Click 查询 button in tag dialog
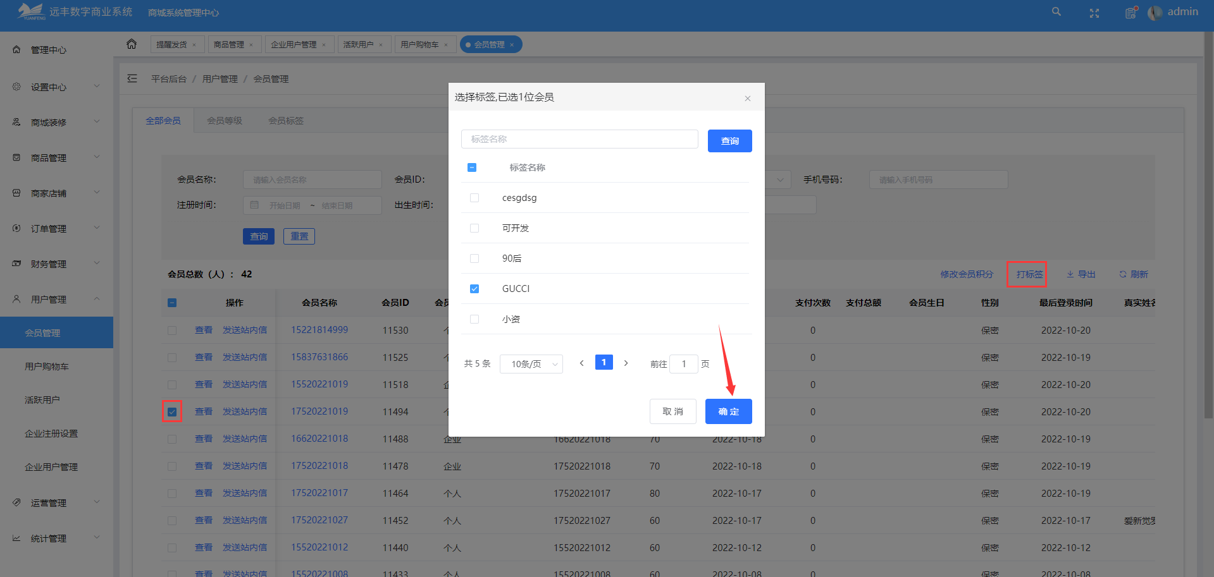This screenshot has width=1214, height=577. [x=730, y=141]
